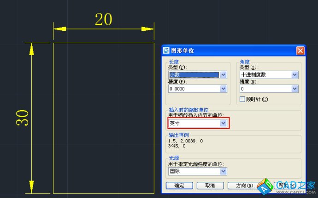This screenshot has height=198, width=318.
Task: Click the bottom arrowhead of the 30 dimension
Action: (31, 188)
